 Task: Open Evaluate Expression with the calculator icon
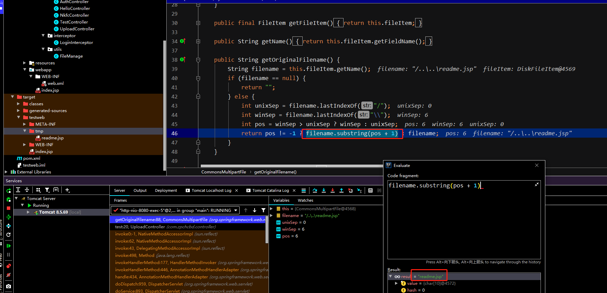tap(370, 190)
